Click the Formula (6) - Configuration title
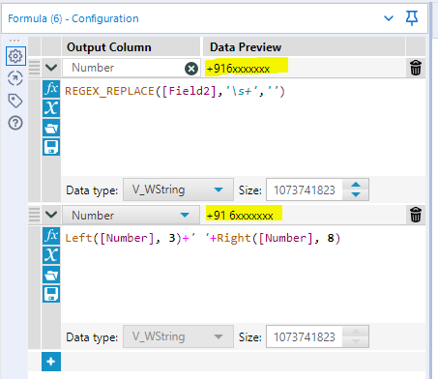This screenshot has height=379, width=438. pos(73,18)
